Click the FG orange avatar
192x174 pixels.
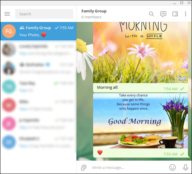[9, 31]
